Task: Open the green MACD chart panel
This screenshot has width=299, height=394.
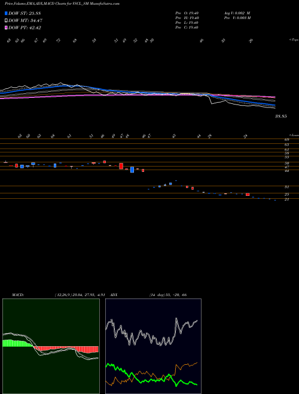Action: coord(51,346)
